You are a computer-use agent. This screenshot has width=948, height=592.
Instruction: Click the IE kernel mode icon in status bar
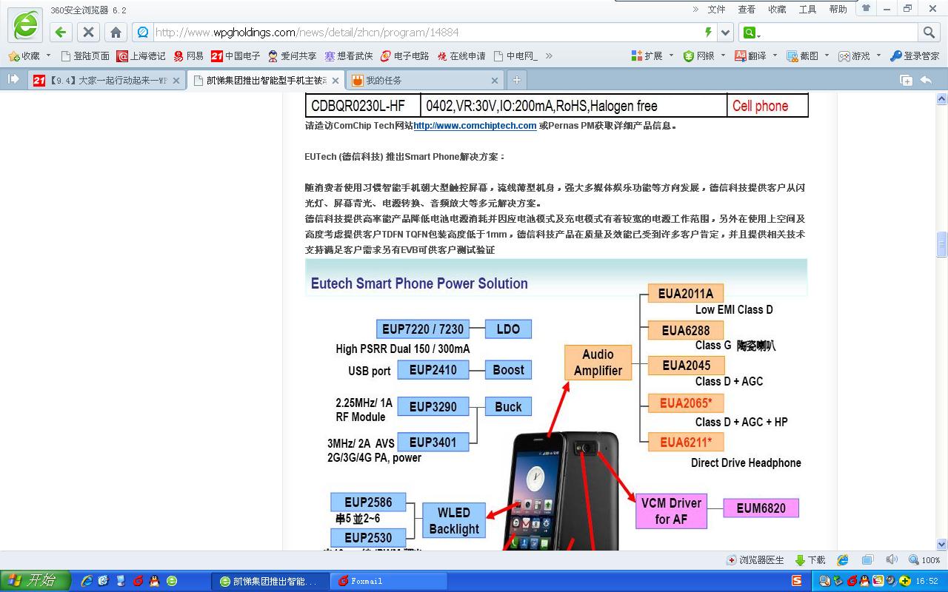843,560
